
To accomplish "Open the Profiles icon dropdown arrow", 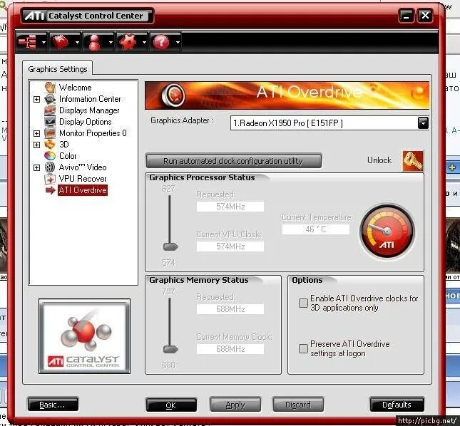I will point(111,43).
